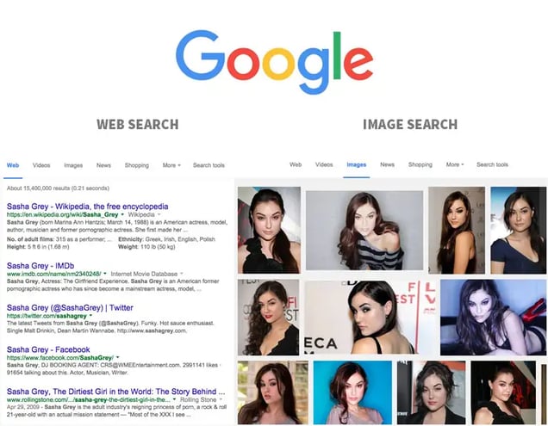Switch to Images tab in web search panel
This screenshot has height=426, width=548.
click(x=73, y=165)
